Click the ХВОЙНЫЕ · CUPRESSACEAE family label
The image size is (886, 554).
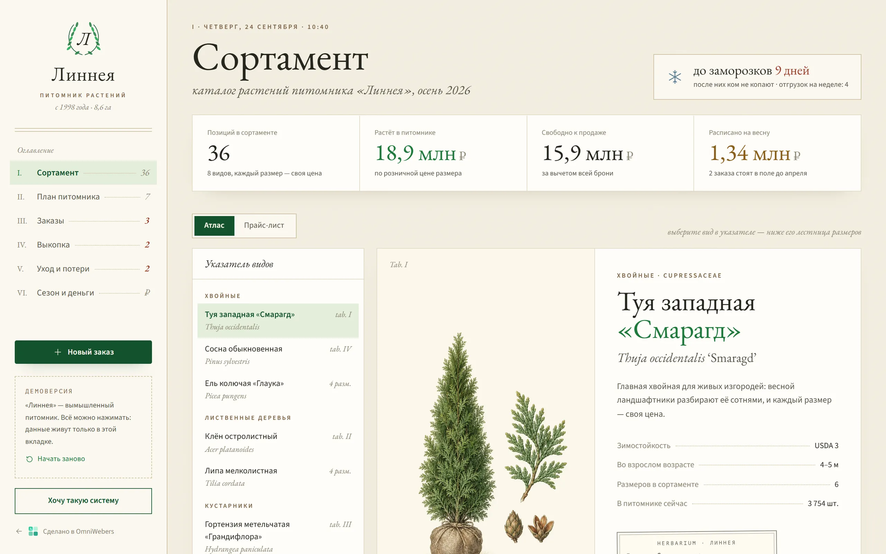[669, 276]
